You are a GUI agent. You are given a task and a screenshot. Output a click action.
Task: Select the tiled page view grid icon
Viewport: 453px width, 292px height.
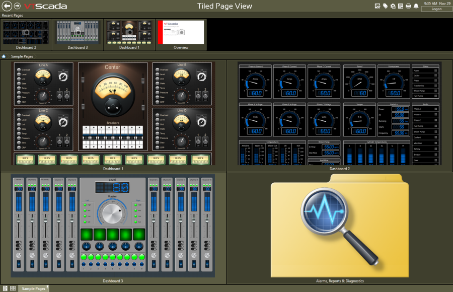tap(13, 288)
